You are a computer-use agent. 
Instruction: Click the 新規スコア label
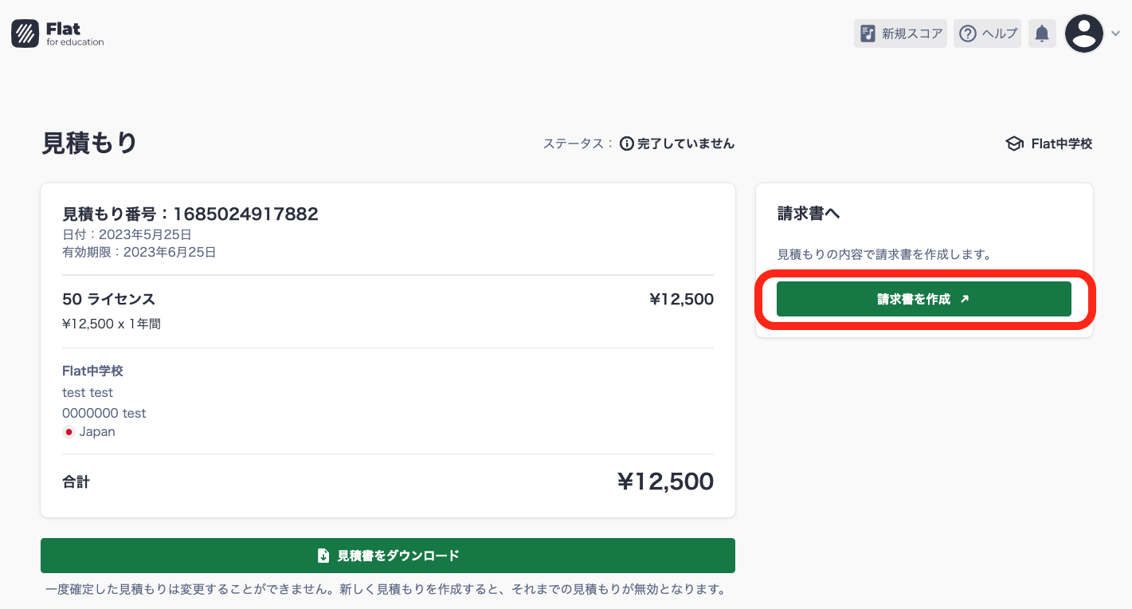pyautogui.click(x=912, y=33)
